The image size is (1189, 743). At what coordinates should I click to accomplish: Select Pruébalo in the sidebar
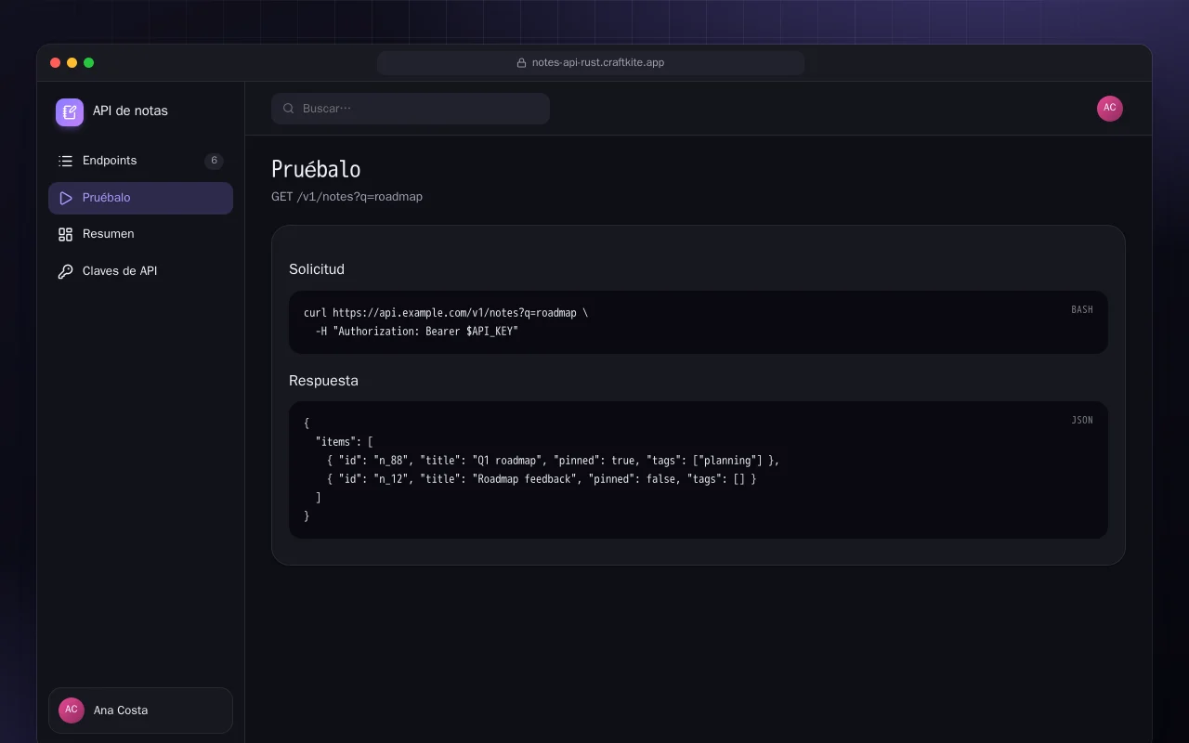click(x=140, y=198)
